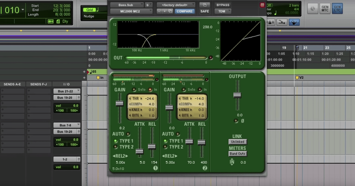
Task: Open the insert position 'b' dropdown
Action: 149,5
